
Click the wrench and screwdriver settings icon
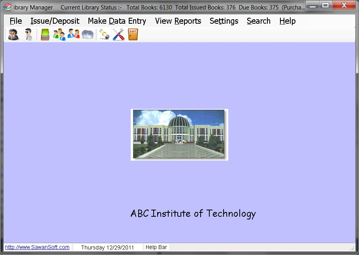118,34
